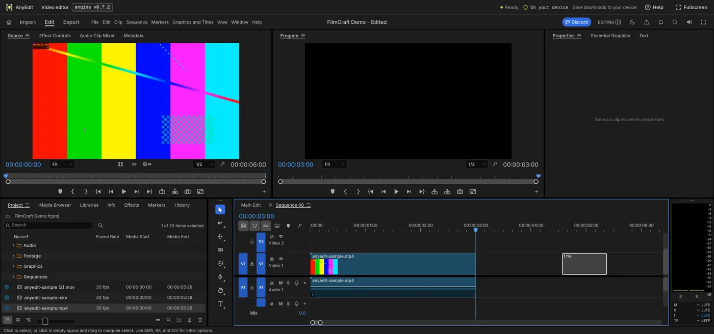Open Source monitor Fit zoom dropdown
The width and height of the screenshot is (714, 334).
pos(62,164)
